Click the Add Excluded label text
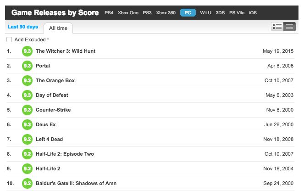 (x=30, y=39)
